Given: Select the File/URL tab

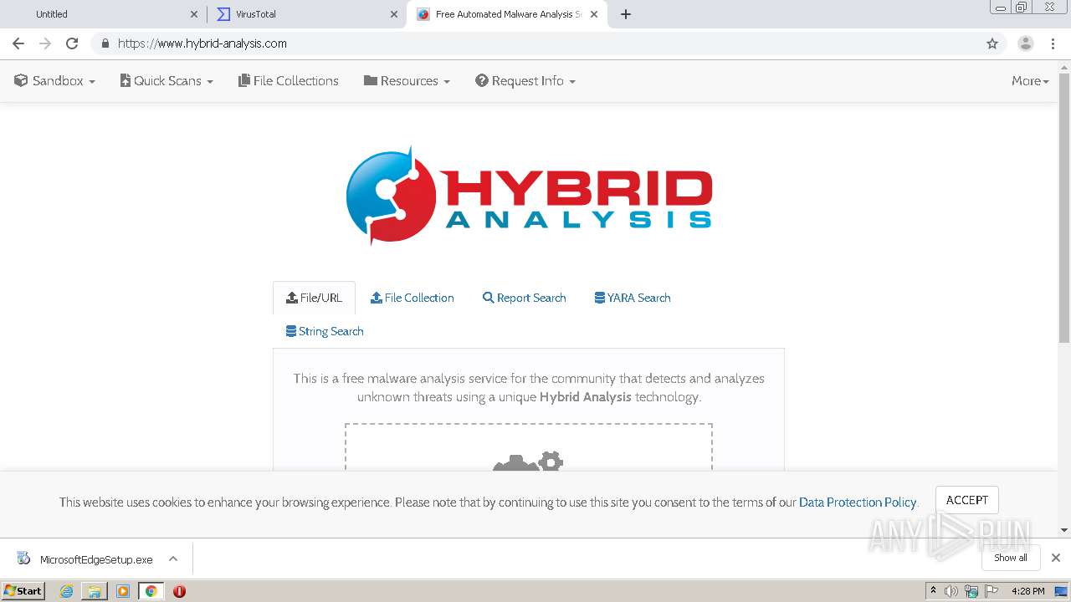Looking at the screenshot, I should coord(314,298).
